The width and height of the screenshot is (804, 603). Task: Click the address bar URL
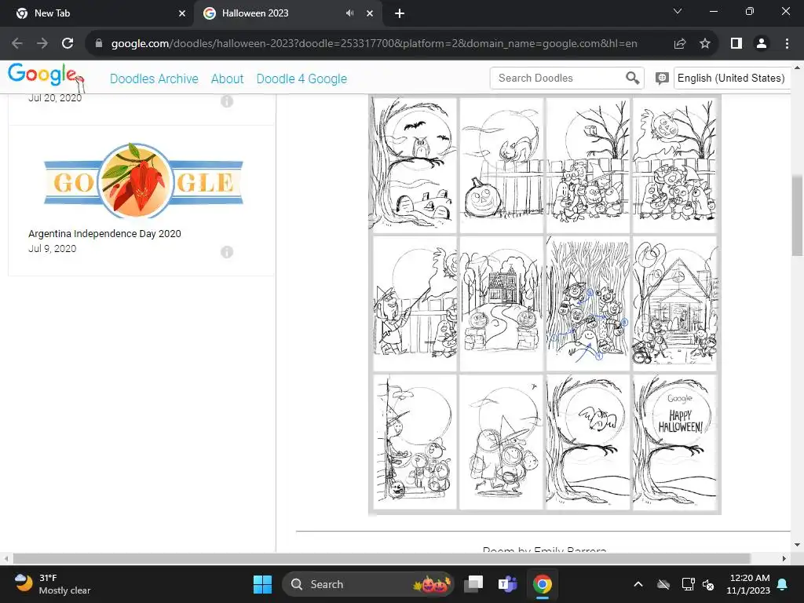point(375,44)
